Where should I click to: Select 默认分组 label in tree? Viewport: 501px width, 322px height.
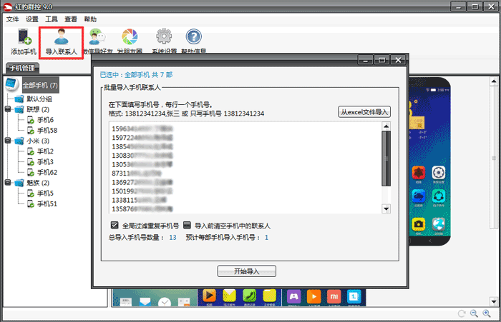tap(39, 99)
